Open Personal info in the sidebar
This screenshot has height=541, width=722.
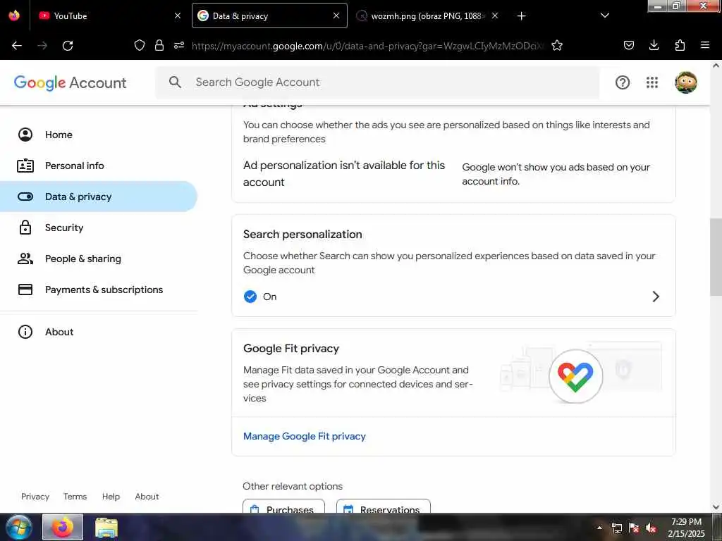tap(99, 166)
